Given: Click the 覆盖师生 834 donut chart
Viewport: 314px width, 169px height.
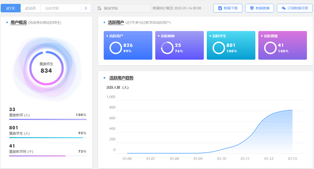Looking at the screenshot, I should [47, 68].
